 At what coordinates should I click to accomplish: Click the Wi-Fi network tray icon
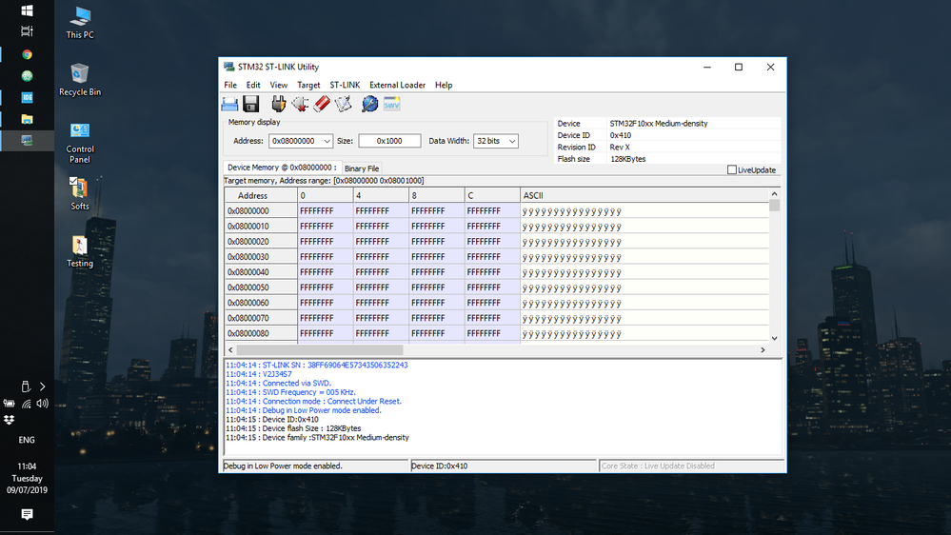(x=26, y=404)
